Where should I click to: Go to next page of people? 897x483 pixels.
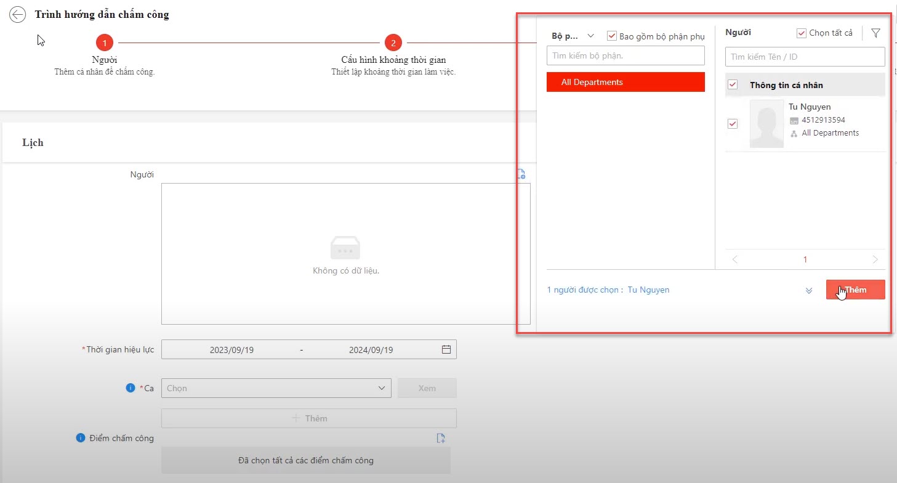(875, 259)
